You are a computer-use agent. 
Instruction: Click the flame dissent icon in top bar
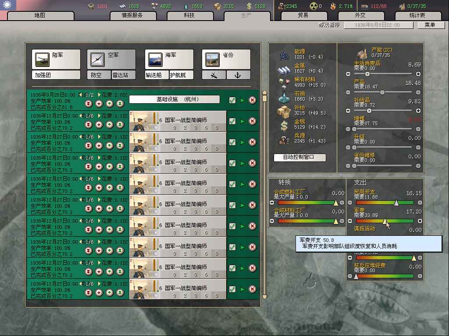[333, 6]
